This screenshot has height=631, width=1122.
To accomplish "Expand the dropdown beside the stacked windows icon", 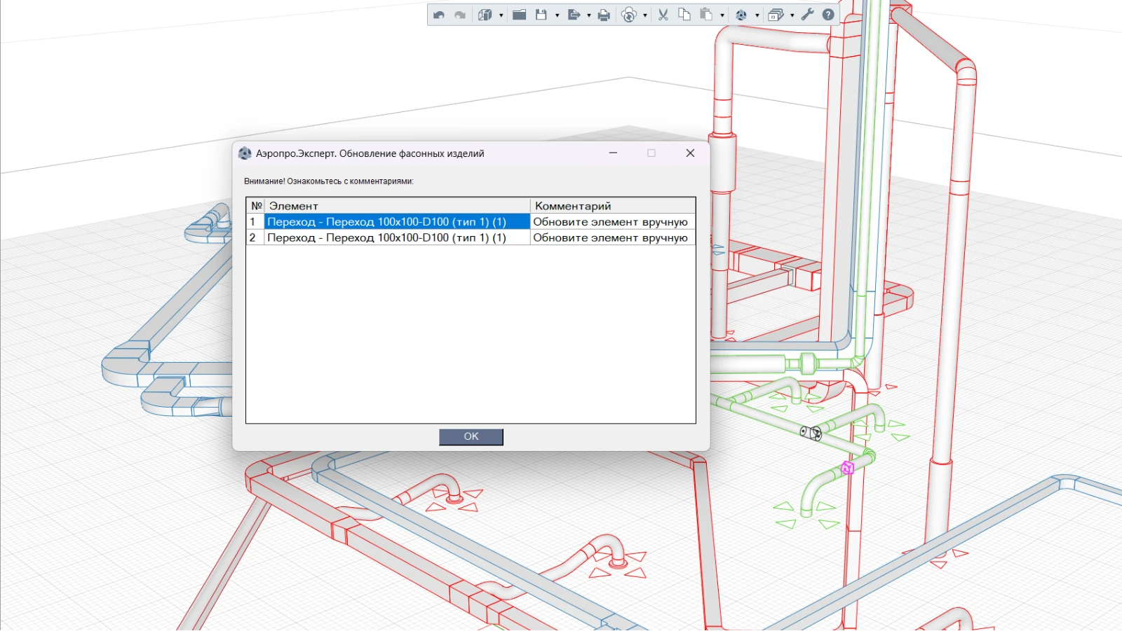I will coord(792,15).
